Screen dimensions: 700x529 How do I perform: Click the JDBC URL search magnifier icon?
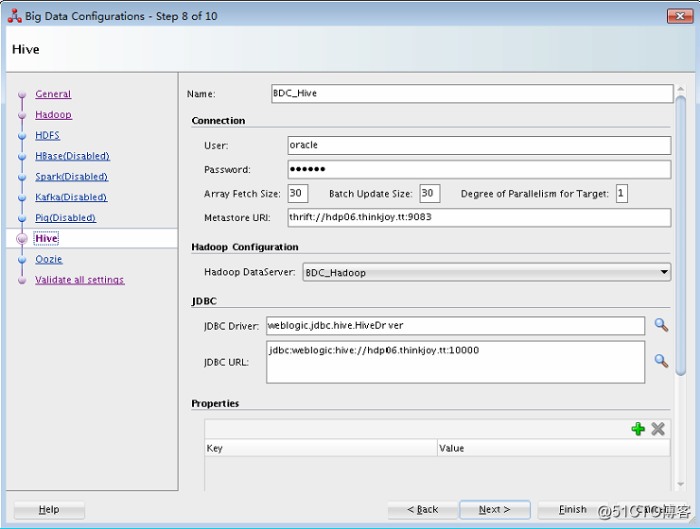pos(661,361)
